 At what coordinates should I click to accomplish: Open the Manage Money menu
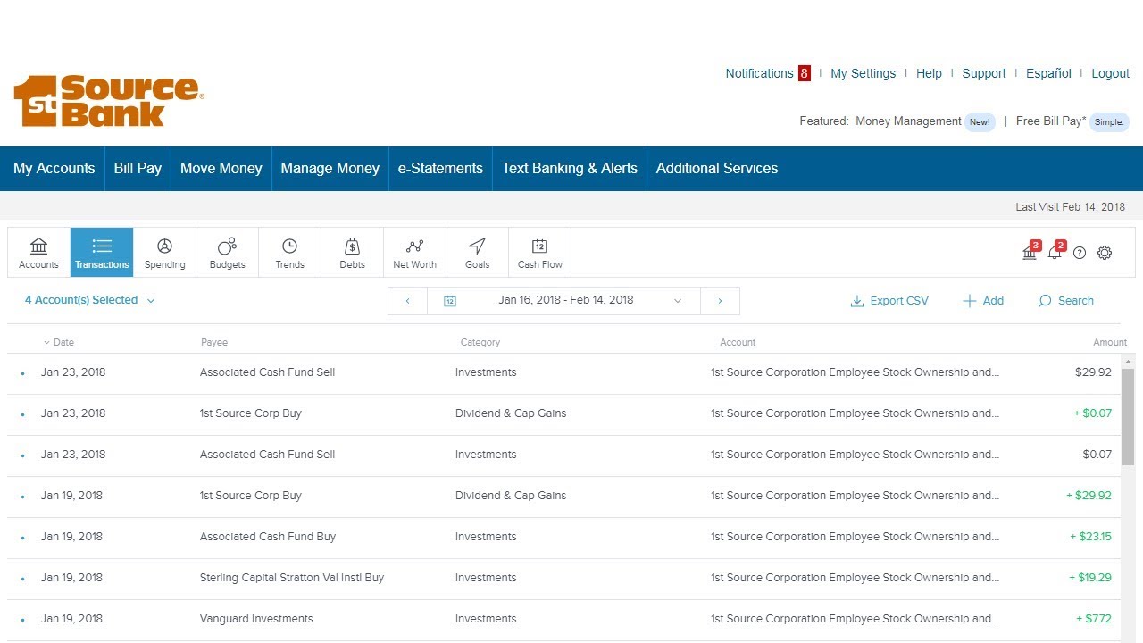[330, 168]
